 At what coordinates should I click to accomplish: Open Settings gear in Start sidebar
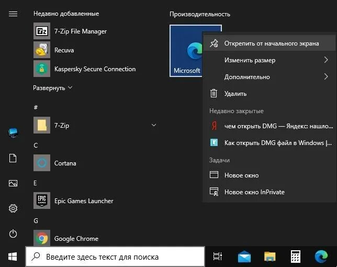click(x=13, y=208)
